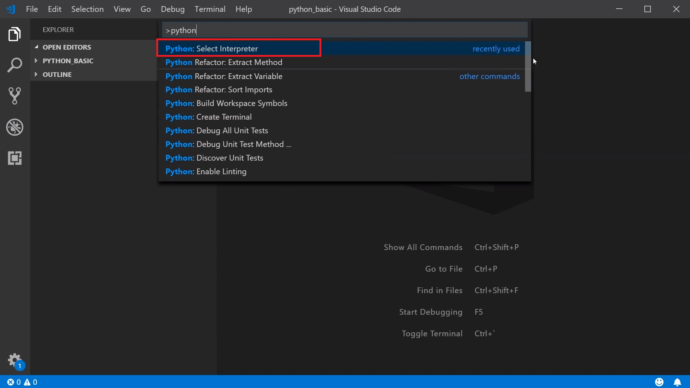Open the Debug view icon
This screenshot has width=690, height=388.
point(14,127)
